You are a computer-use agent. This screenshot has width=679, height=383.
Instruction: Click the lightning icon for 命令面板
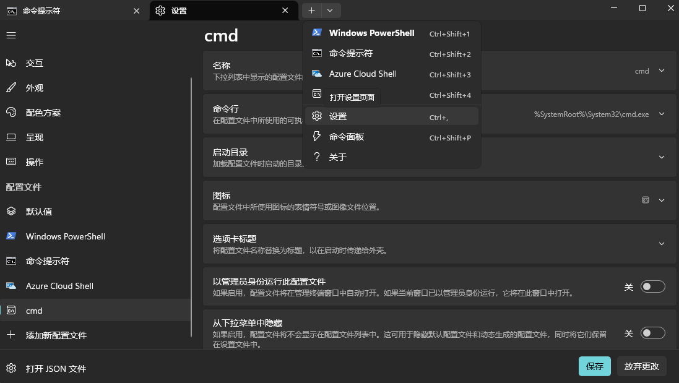pyautogui.click(x=317, y=136)
